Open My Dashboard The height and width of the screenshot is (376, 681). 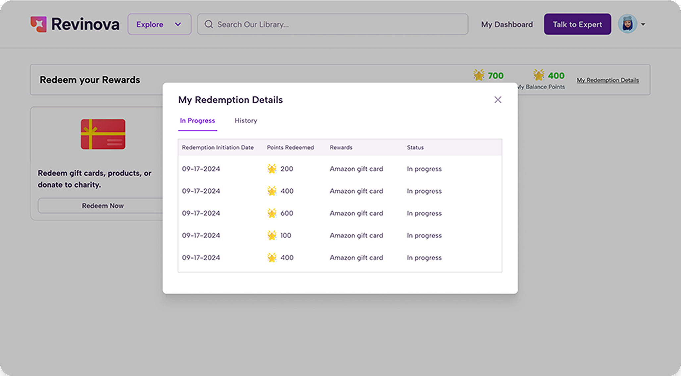coord(507,24)
